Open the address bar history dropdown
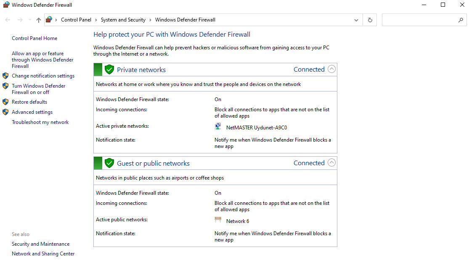Screen dimensions: 469x263 pos(356,19)
